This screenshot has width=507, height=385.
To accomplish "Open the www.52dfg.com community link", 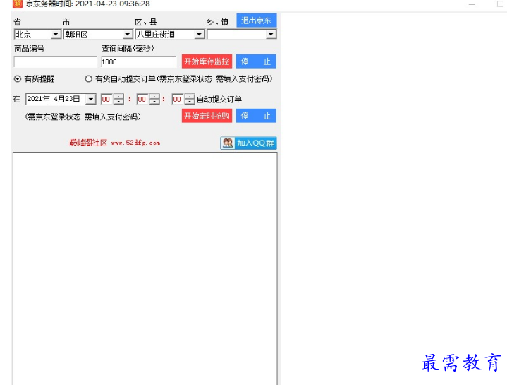I will coord(135,143).
